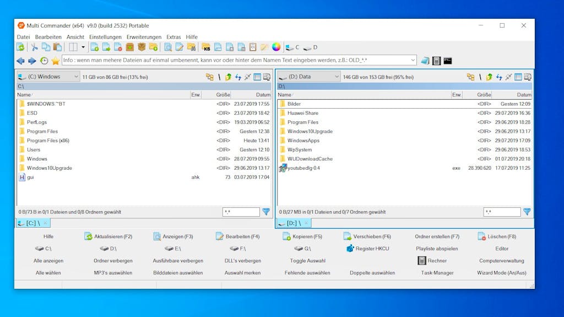Viewport: 564px width, 317px height.
Task: Open the Einstellungen menu
Action: [105, 37]
